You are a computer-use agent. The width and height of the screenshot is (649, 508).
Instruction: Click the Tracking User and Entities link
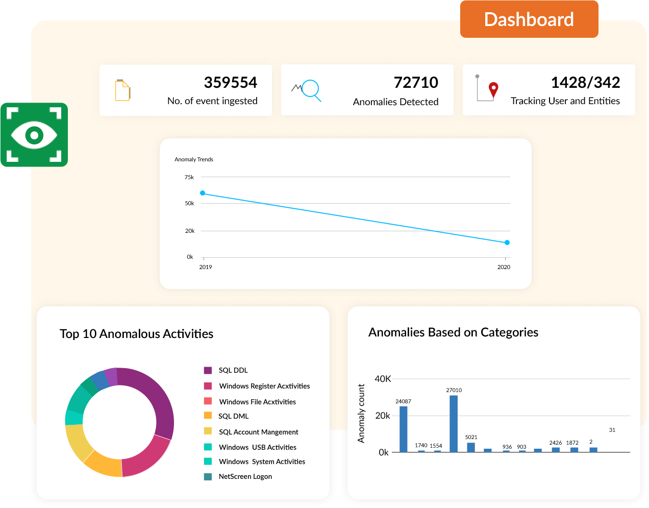[x=565, y=101]
